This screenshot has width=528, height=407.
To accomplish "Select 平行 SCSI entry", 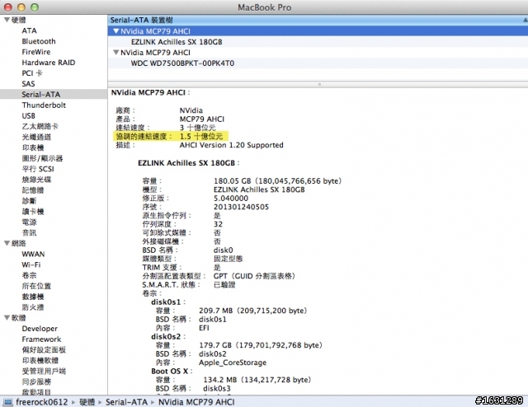I will [x=38, y=169].
